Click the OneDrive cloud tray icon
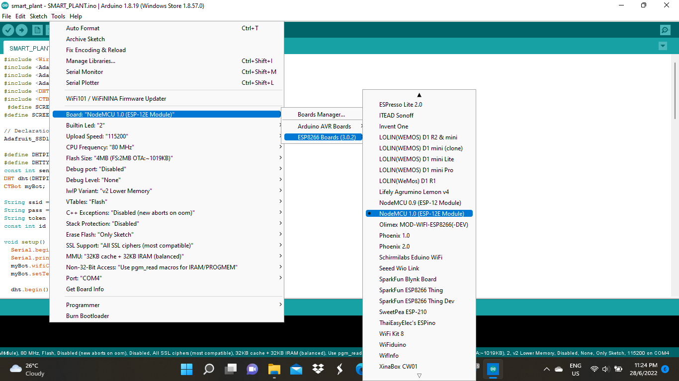Screen dimensions: 679x381 tap(559, 369)
